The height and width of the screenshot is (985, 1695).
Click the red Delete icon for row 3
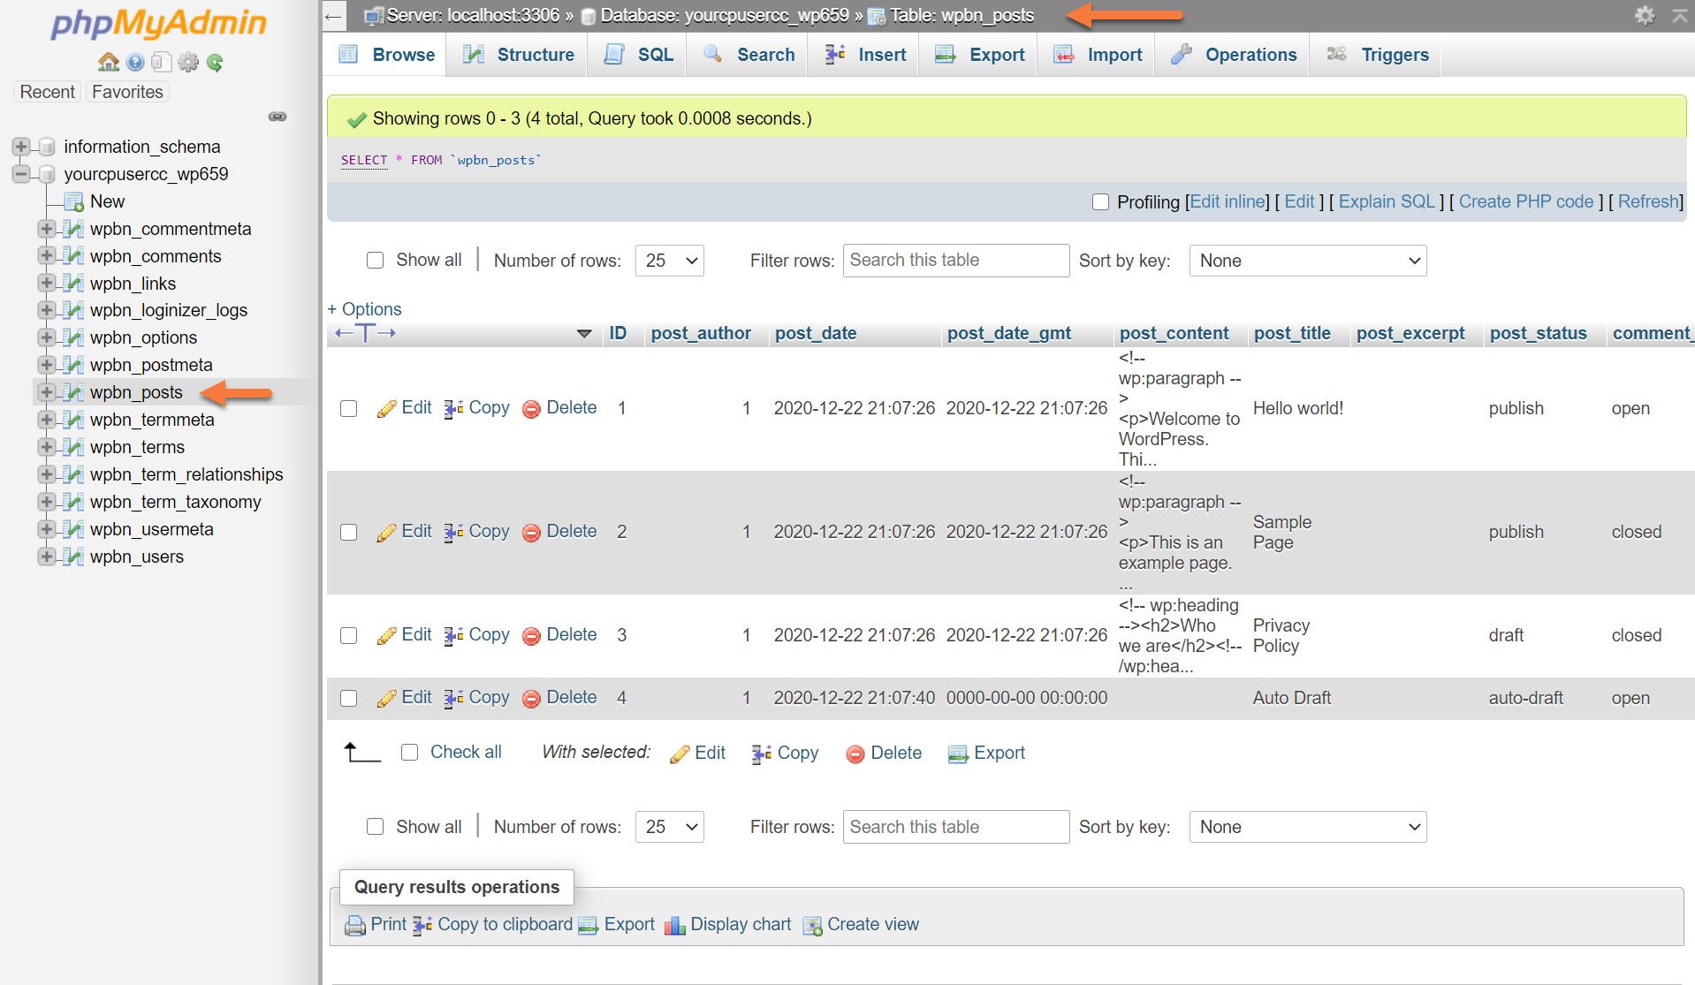tap(531, 636)
